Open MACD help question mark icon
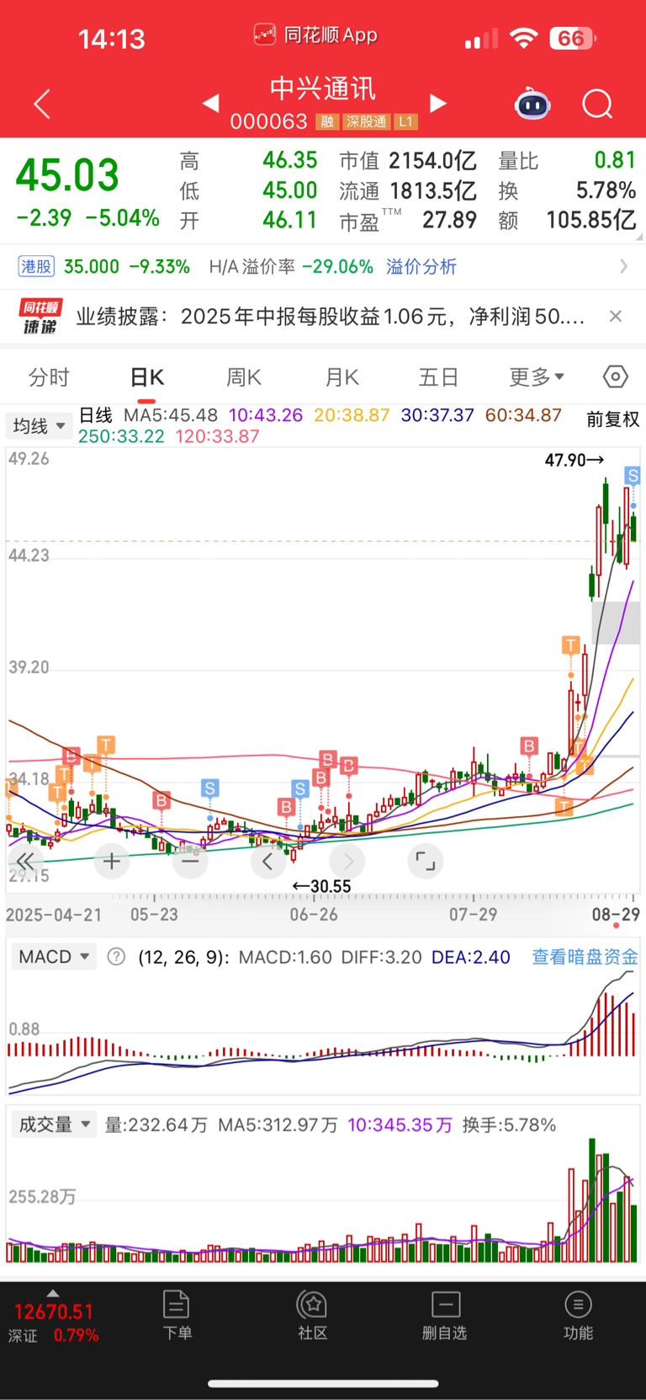Image resolution: width=646 pixels, height=1400 pixels. point(117,957)
